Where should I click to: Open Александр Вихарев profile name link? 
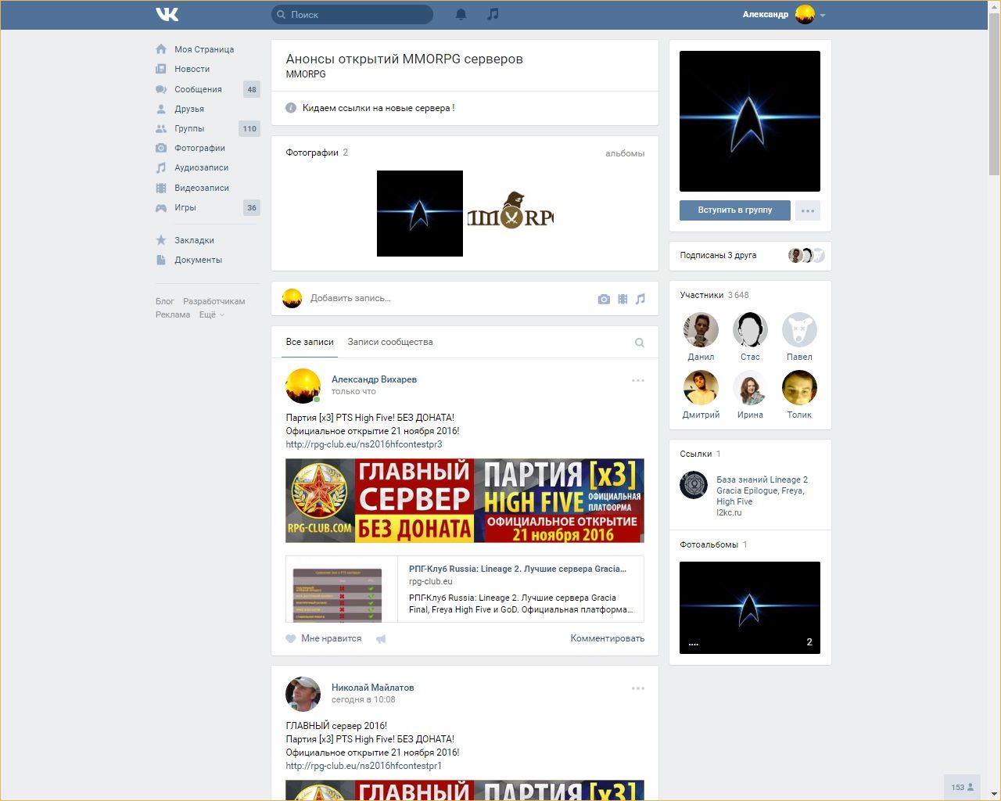[374, 379]
